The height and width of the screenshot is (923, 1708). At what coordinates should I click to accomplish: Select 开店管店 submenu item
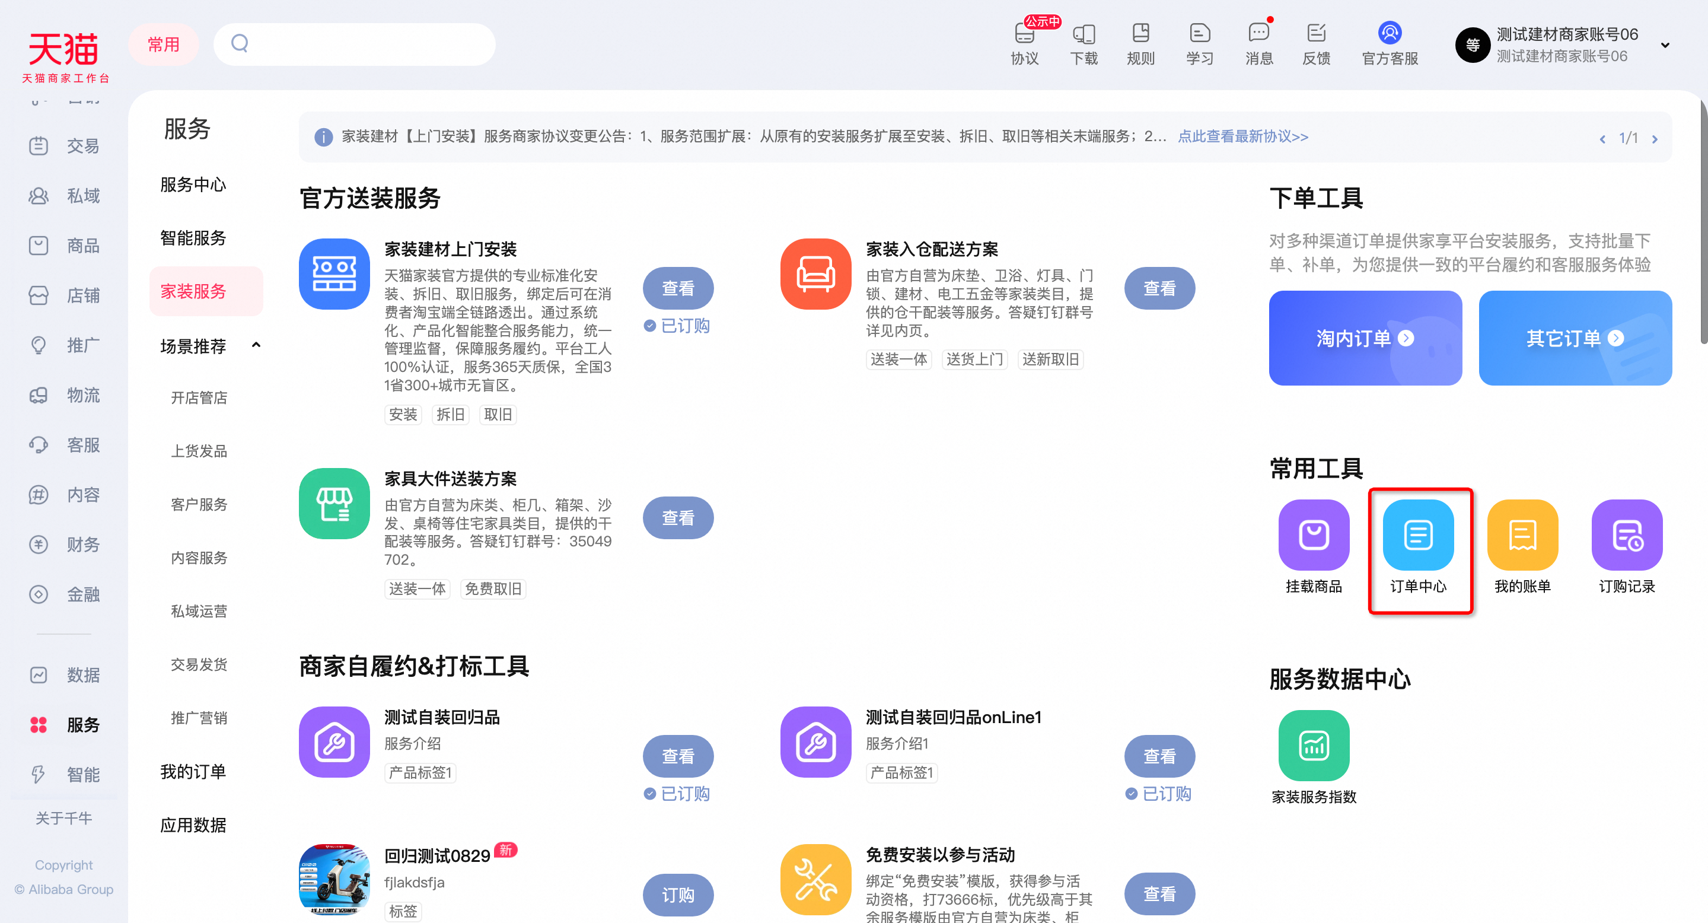199,398
